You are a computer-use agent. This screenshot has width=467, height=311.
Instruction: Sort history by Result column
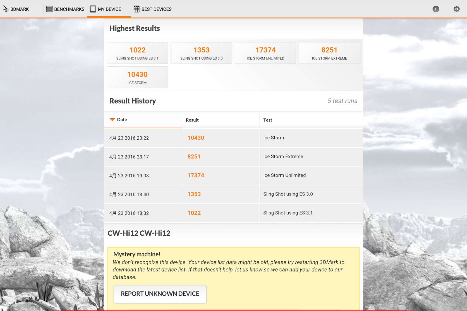pyautogui.click(x=221, y=120)
